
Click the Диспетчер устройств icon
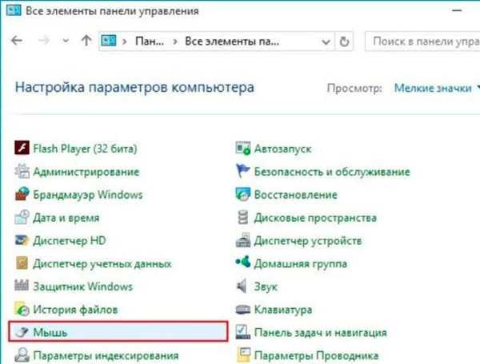pos(243,240)
